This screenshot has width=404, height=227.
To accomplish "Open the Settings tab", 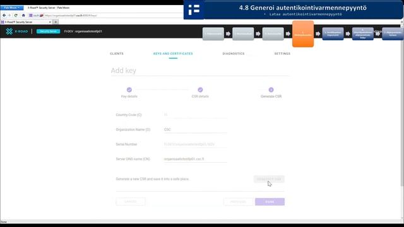I will [282, 54].
